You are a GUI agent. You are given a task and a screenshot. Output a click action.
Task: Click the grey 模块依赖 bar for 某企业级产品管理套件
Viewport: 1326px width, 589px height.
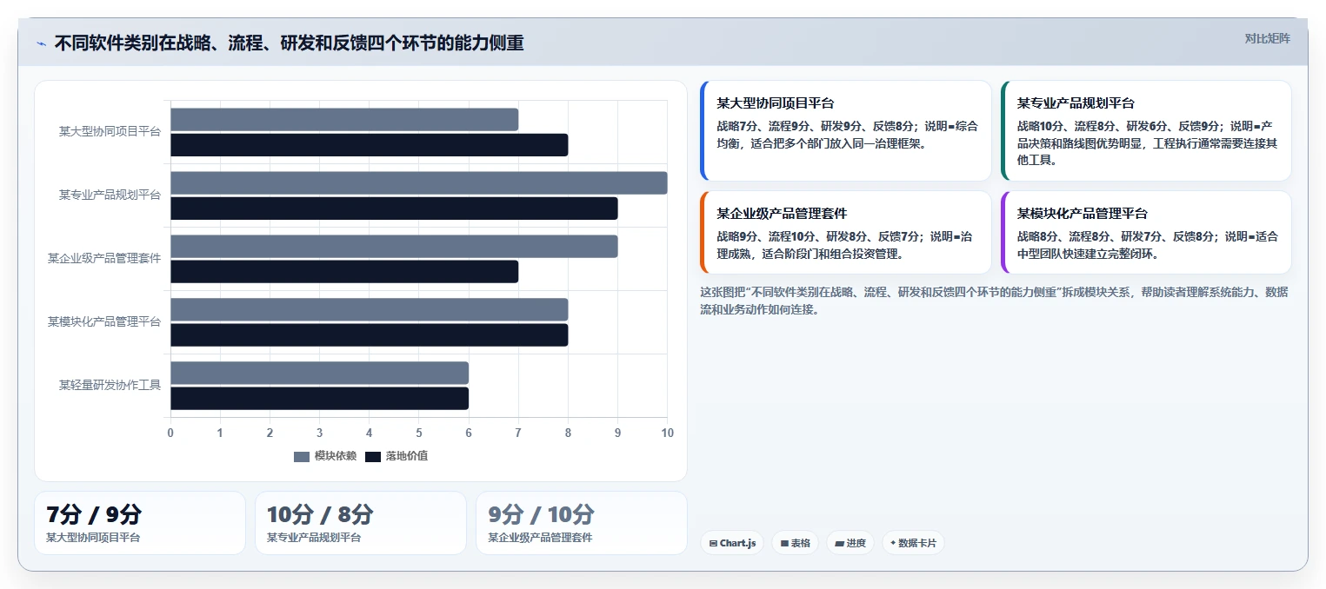(x=394, y=247)
